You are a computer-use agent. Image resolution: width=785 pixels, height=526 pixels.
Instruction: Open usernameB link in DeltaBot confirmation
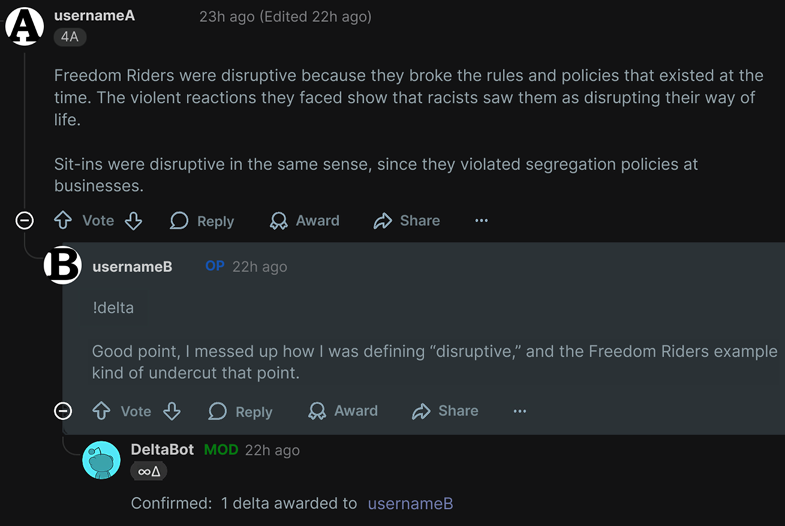[410, 504]
